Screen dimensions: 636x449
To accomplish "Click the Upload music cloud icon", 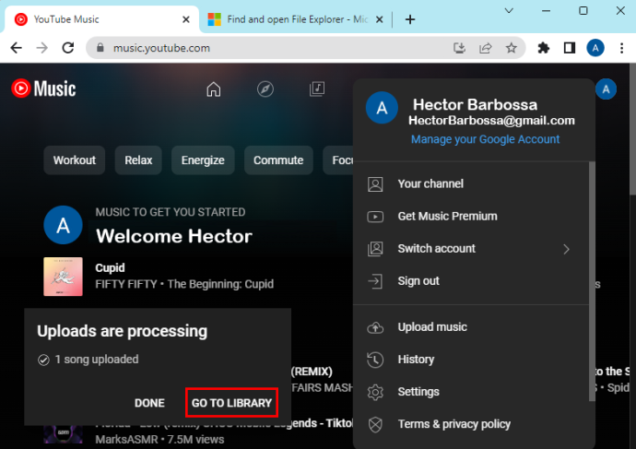I will click(x=375, y=327).
